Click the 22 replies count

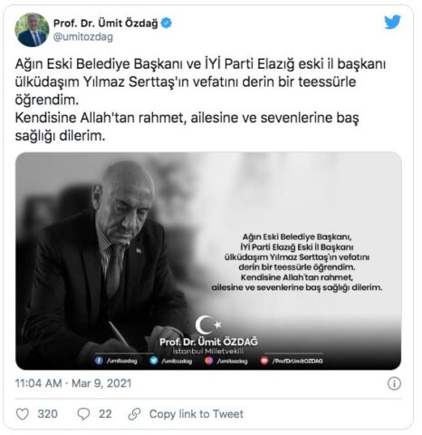tap(105, 414)
